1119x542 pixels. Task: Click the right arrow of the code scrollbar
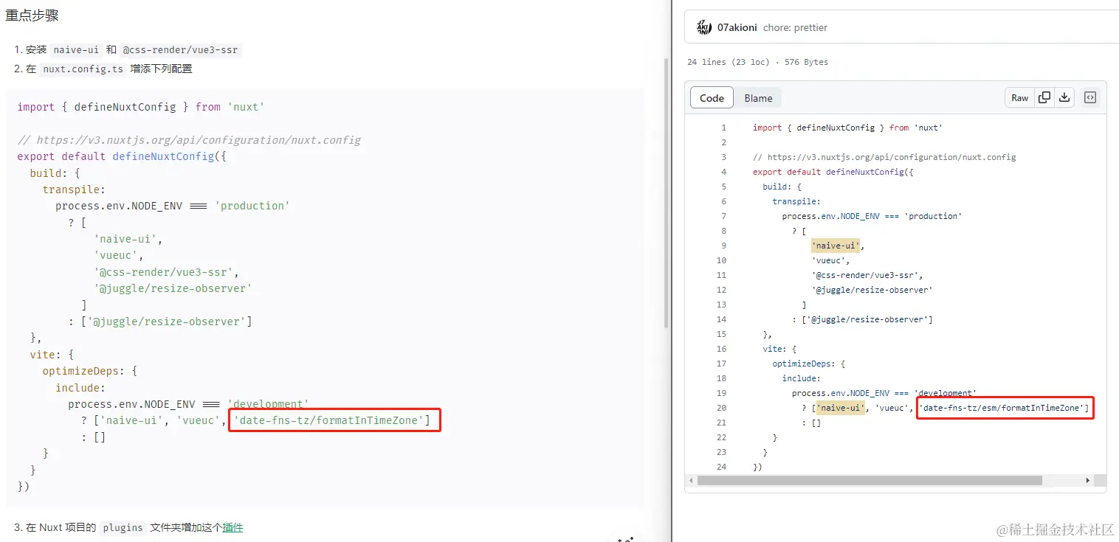click(1087, 480)
